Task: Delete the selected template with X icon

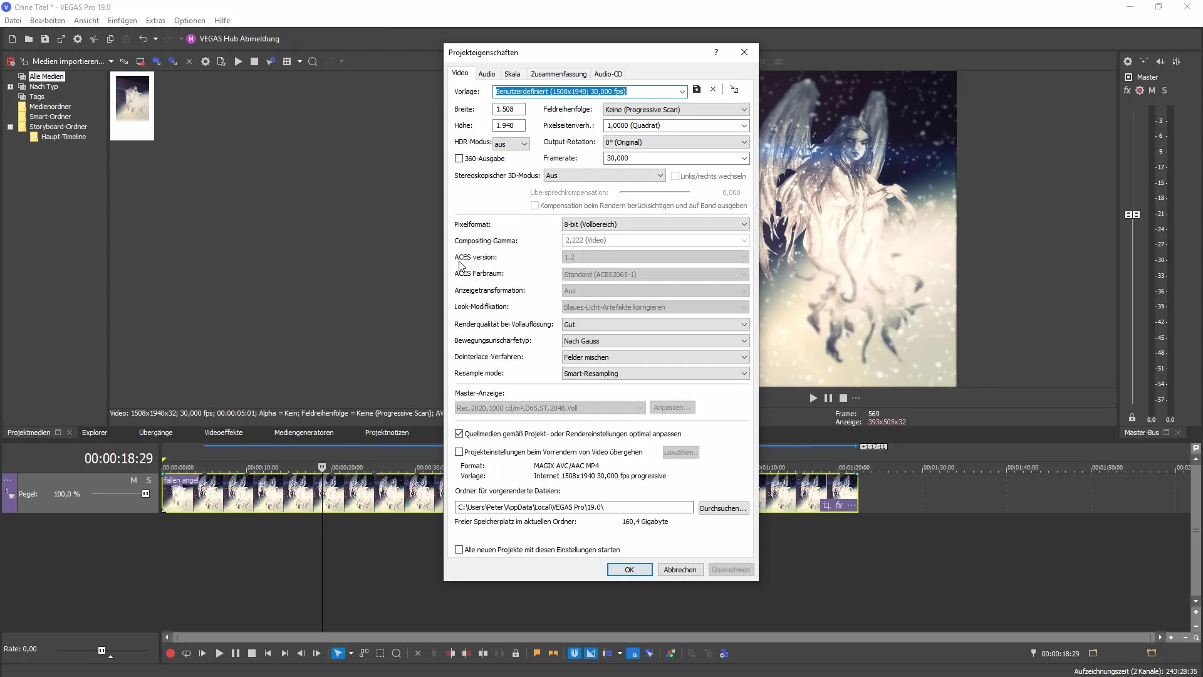Action: pos(713,90)
